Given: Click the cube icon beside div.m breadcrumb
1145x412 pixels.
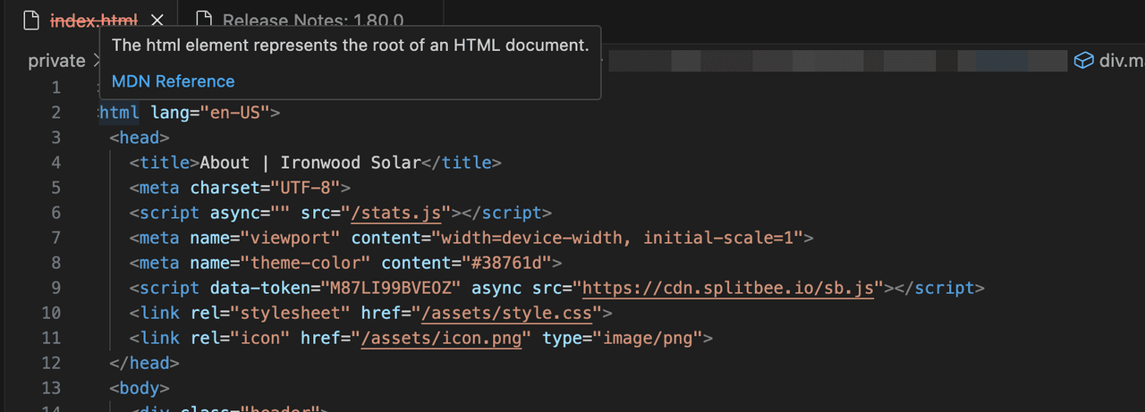Looking at the screenshot, I should pos(1083,61).
